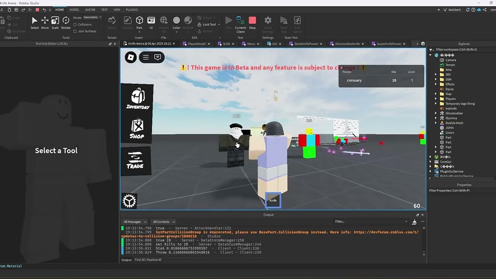Click the Team Test icon

[284, 21]
